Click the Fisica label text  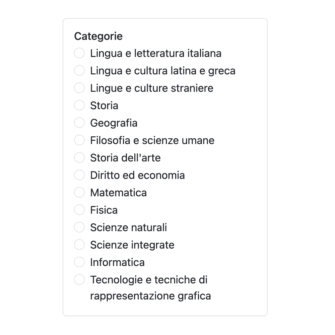(104, 210)
